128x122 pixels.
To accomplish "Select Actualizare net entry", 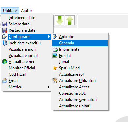I will coord(26,62).
